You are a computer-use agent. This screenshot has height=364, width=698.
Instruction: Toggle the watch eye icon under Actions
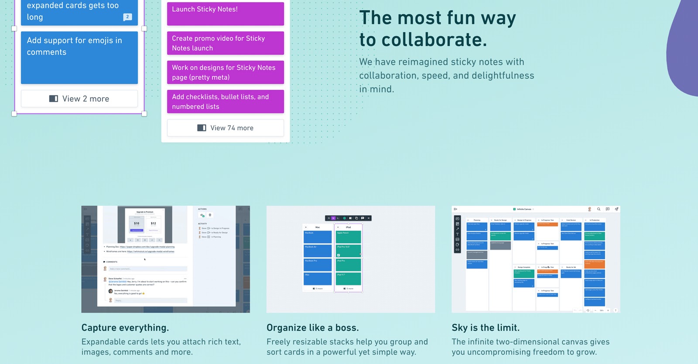click(202, 215)
